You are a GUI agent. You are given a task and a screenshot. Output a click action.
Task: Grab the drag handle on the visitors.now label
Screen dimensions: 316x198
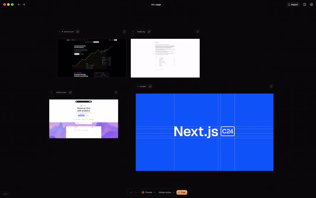coord(52,92)
